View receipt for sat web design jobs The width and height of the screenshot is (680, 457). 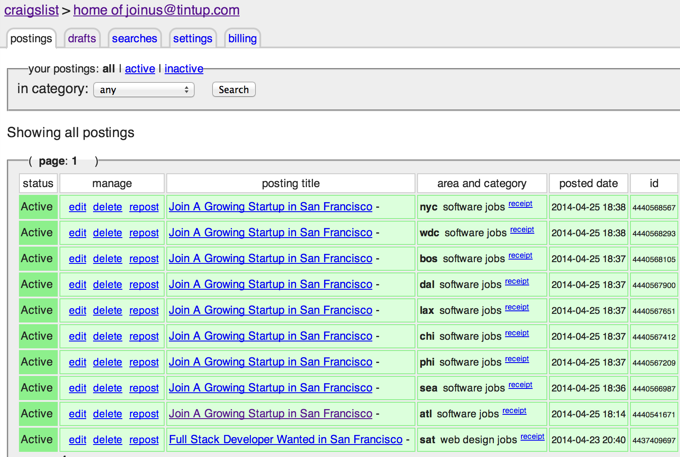(x=533, y=436)
